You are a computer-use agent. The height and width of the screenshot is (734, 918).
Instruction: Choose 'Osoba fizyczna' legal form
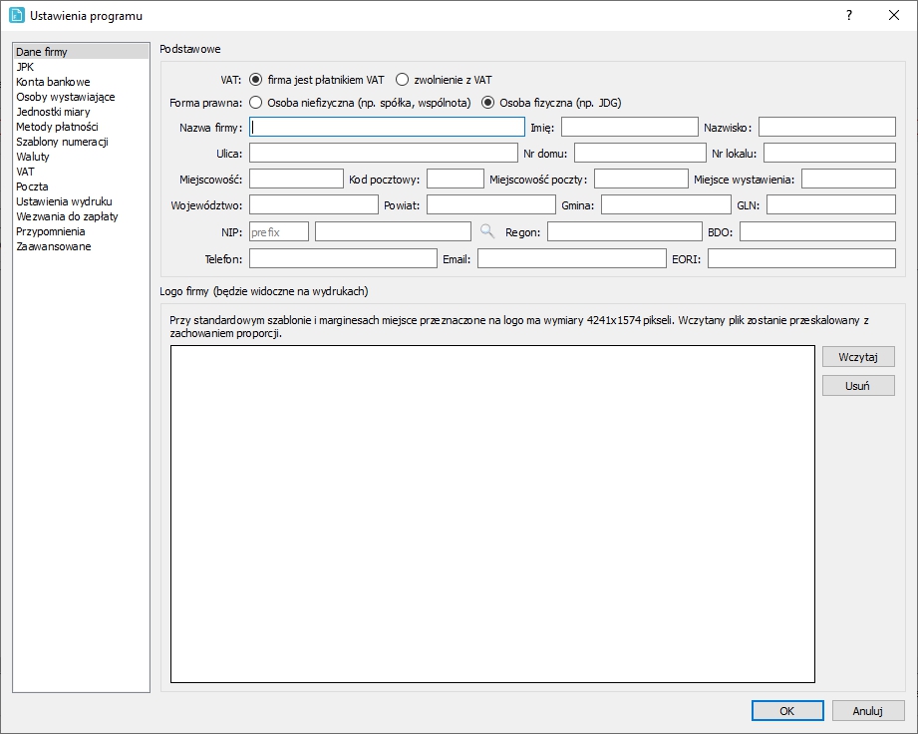coord(488,102)
